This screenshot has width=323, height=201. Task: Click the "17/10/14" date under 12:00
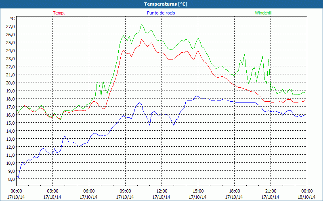tap(161, 197)
